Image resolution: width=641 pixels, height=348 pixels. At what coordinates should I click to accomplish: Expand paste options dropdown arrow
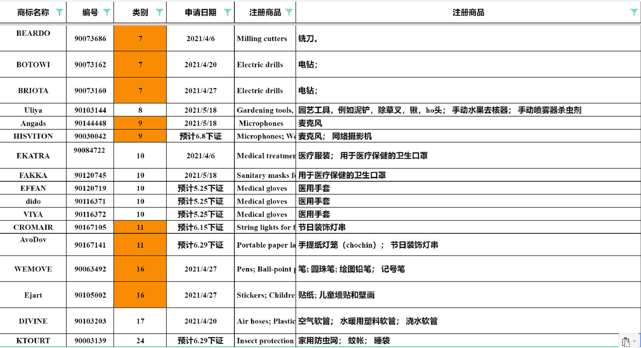point(635,342)
